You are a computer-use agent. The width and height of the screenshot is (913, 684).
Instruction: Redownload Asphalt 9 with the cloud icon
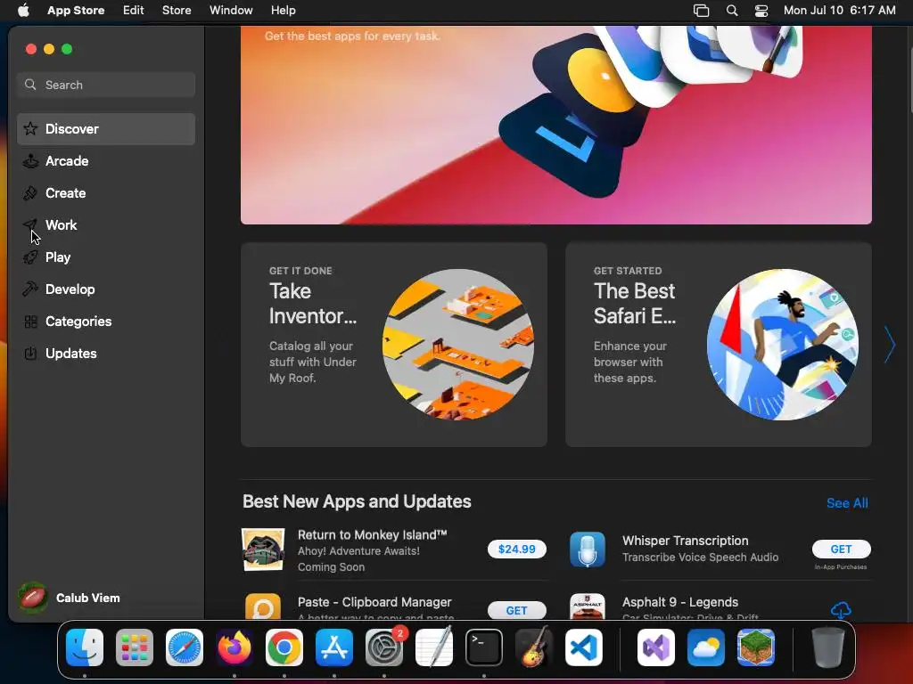(841, 610)
